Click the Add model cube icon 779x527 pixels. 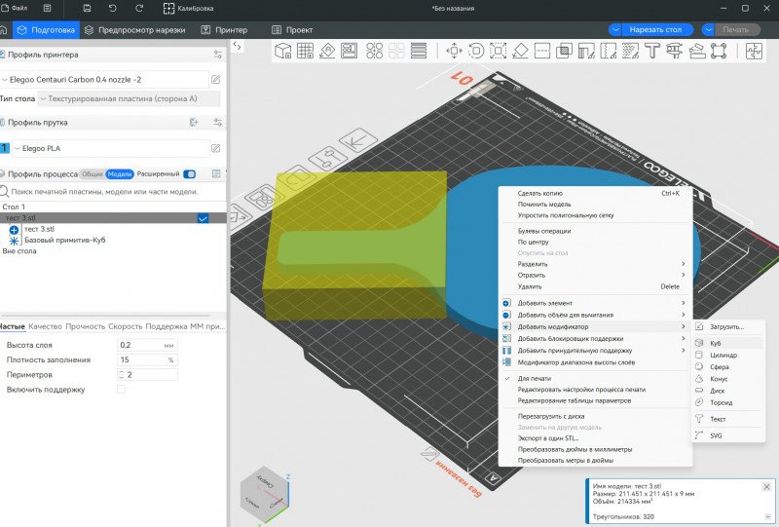click(x=282, y=51)
